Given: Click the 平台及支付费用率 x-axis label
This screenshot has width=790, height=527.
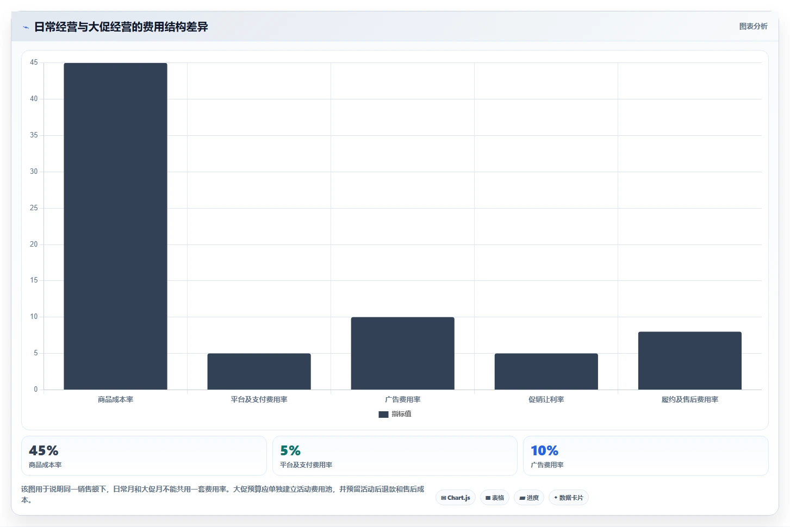Looking at the screenshot, I should tap(259, 399).
